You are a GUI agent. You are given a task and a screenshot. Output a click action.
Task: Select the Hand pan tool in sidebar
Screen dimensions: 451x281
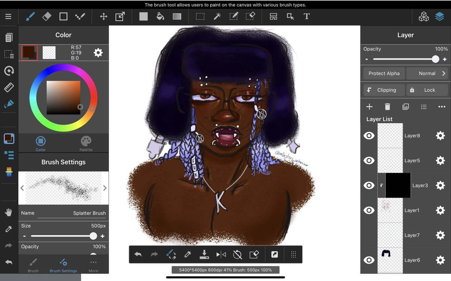pyautogui.click(x=9, y=213)
